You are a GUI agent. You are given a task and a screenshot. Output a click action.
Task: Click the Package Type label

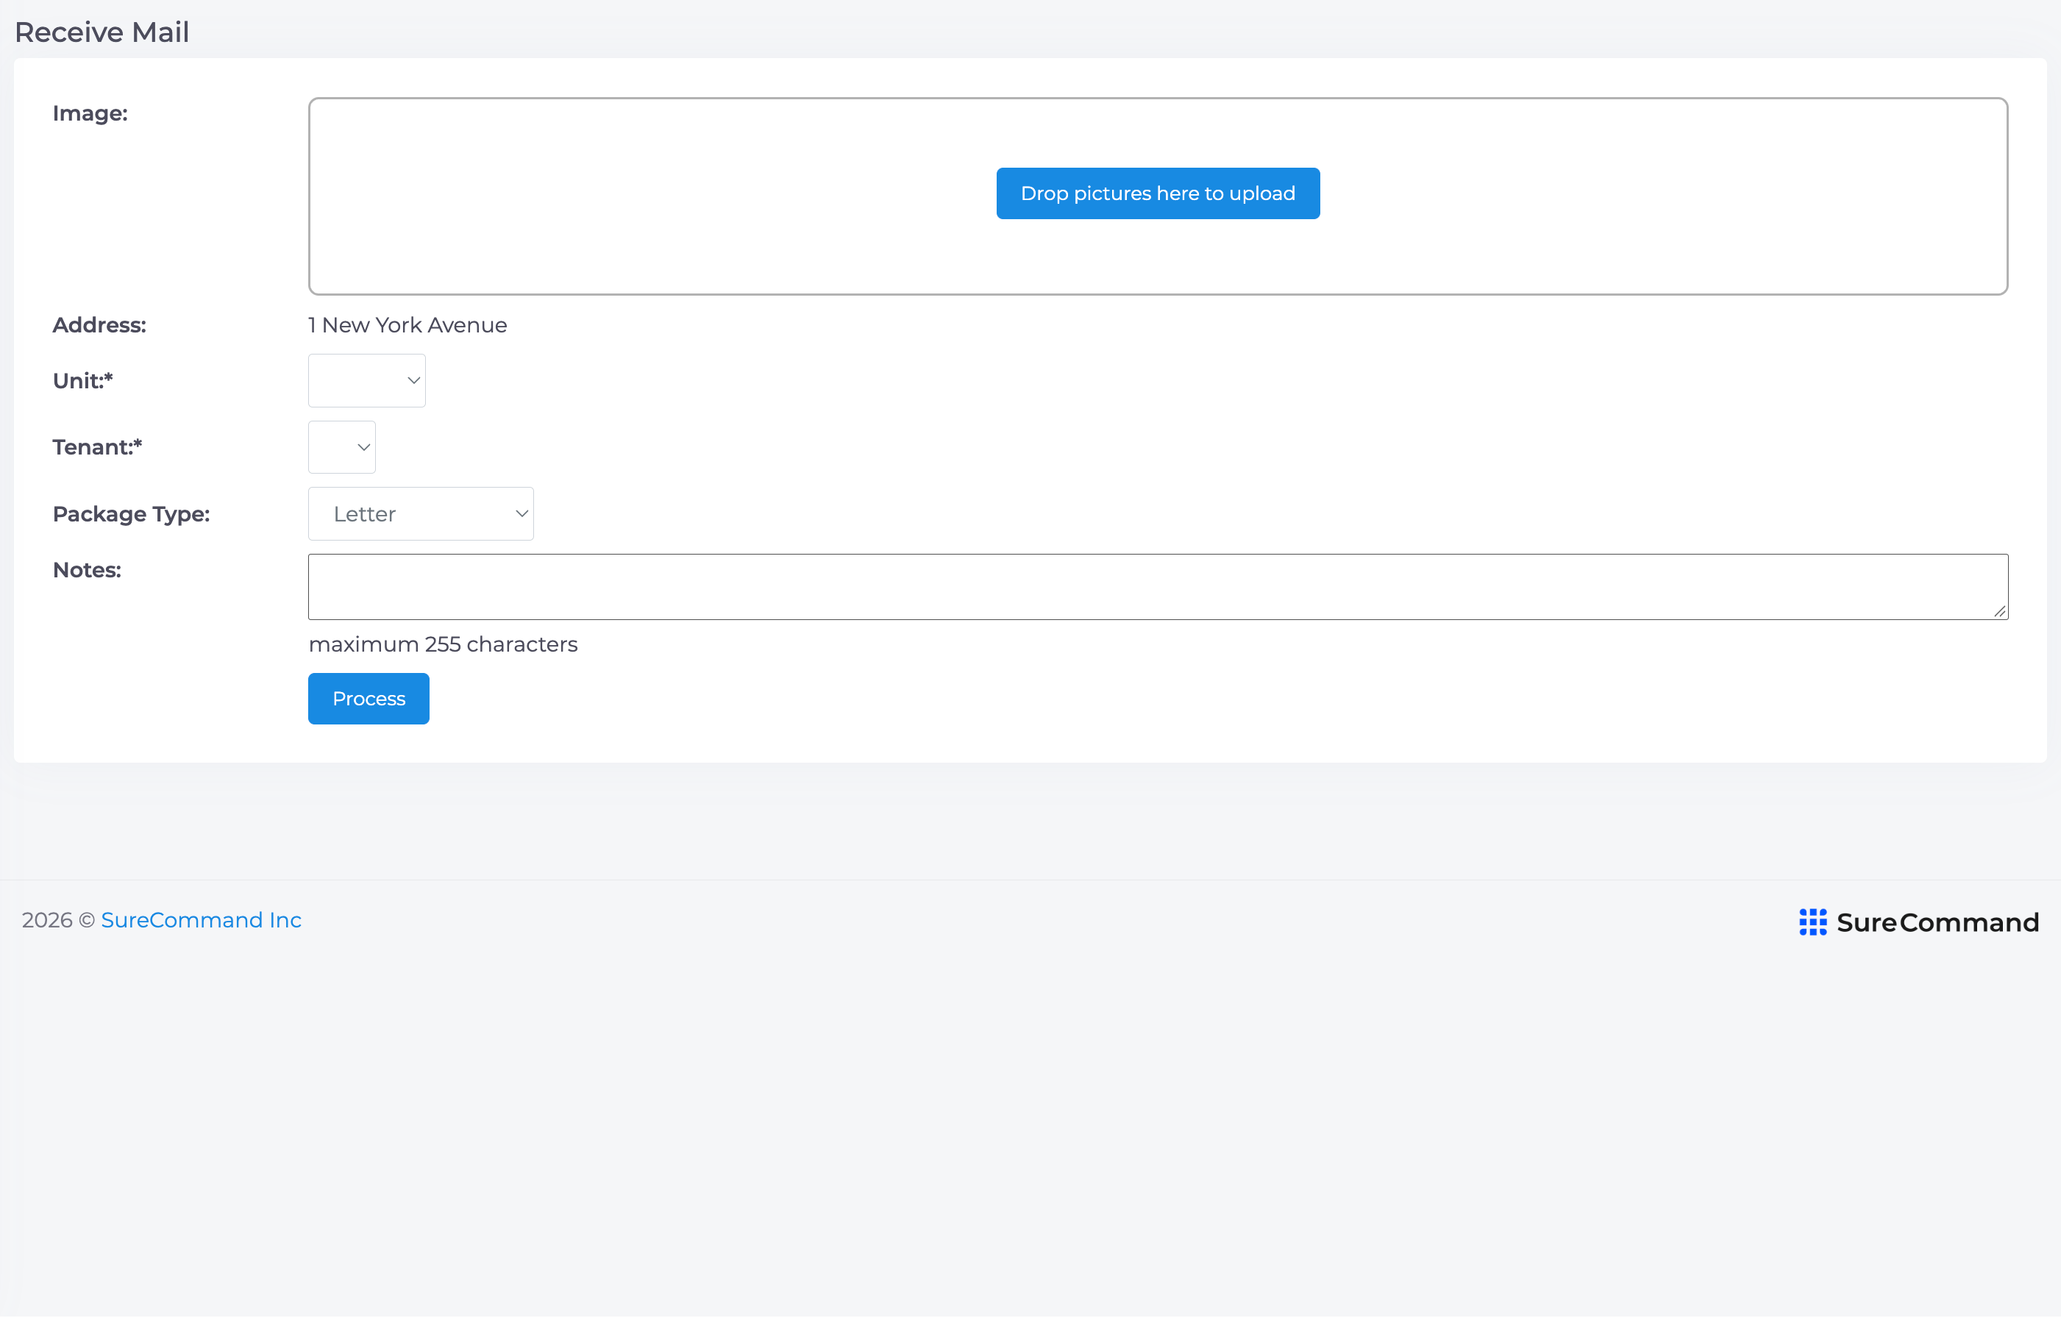[131, 513]
